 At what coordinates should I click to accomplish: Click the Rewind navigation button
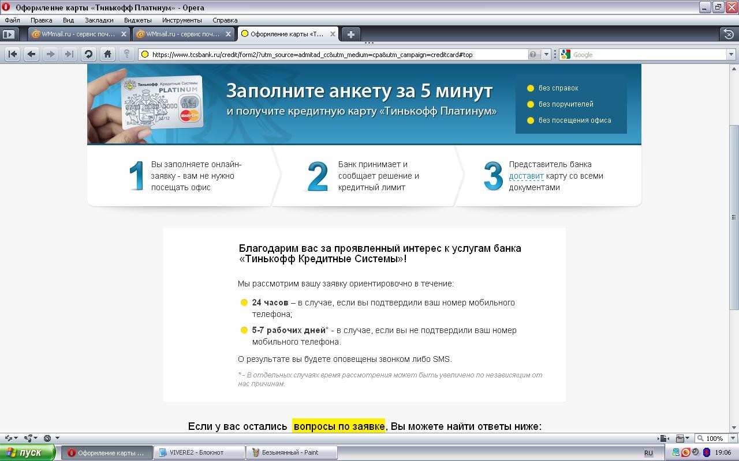[12, 54]
